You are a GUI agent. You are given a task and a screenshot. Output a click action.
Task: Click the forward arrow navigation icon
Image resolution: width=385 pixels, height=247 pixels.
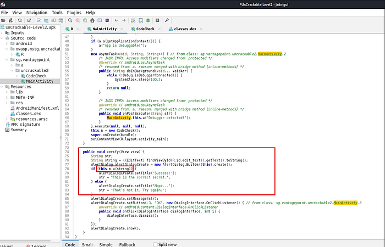point(124,20)
